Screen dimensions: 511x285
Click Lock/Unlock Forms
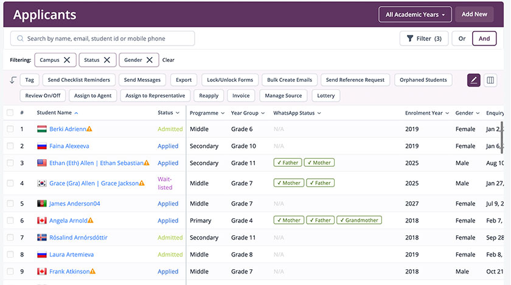pyautogui.click(x=230, y=80)
